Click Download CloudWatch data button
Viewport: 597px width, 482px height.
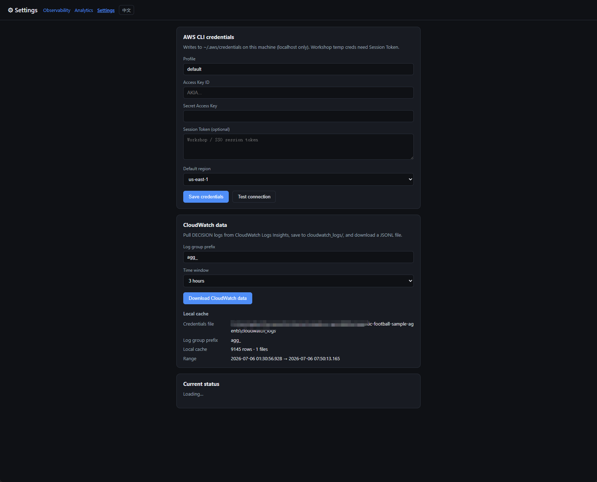coord(218,298)
